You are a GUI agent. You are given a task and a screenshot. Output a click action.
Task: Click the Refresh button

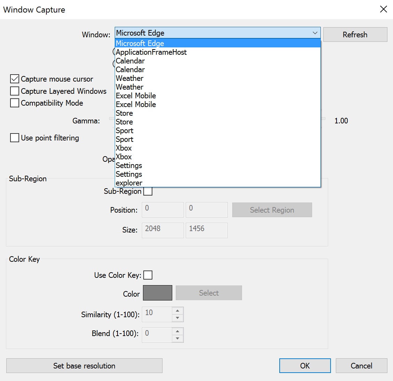(355, 35)
